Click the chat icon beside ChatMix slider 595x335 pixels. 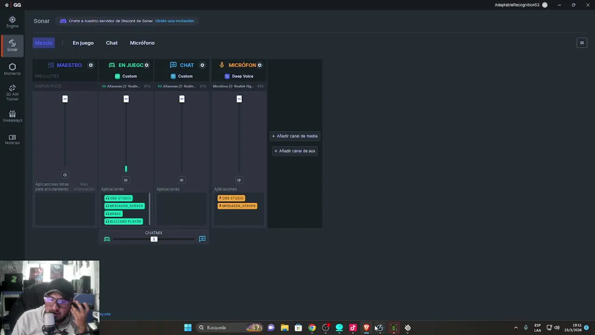click(x=202, y=239)
